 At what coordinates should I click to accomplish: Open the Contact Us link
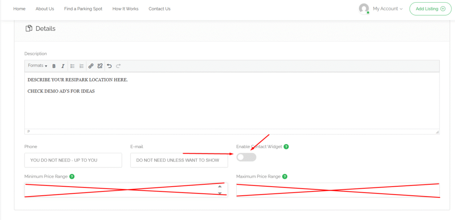point(159,9)
